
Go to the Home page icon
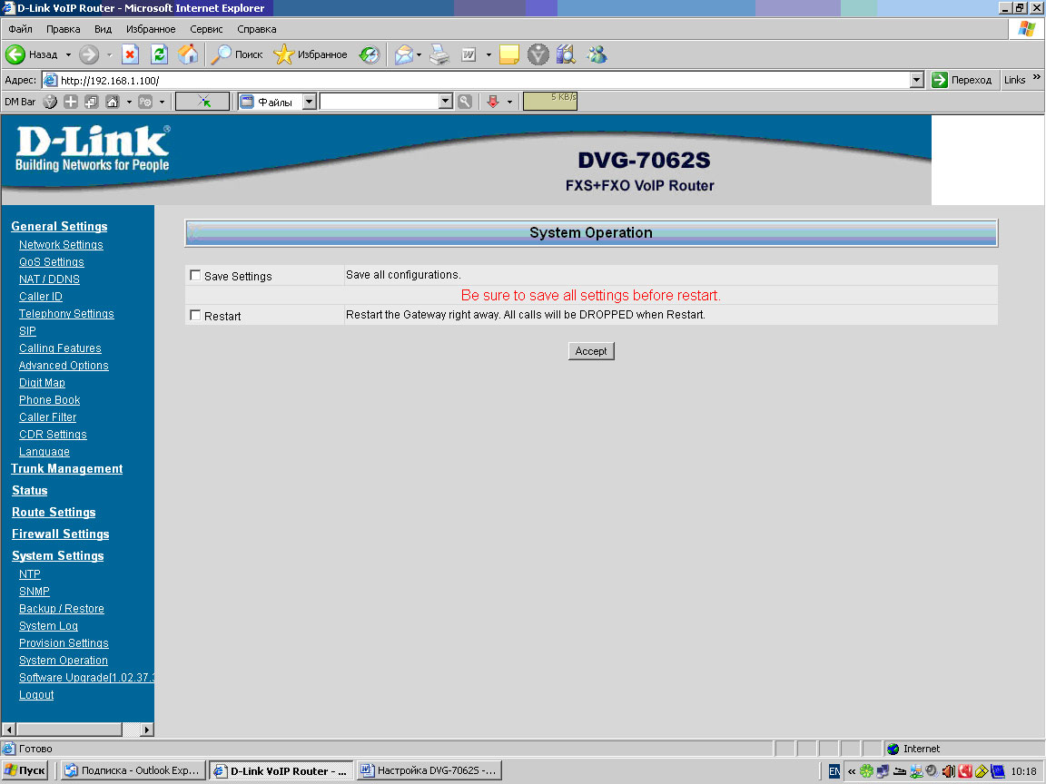(188, 54)
